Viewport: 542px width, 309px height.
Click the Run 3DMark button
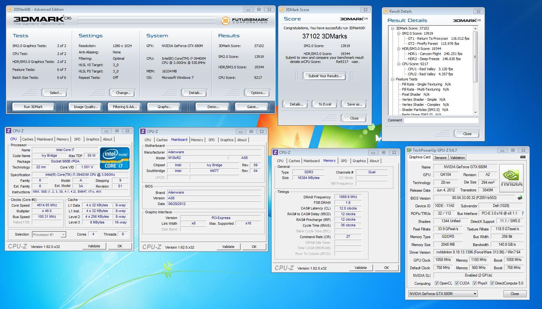33,107
